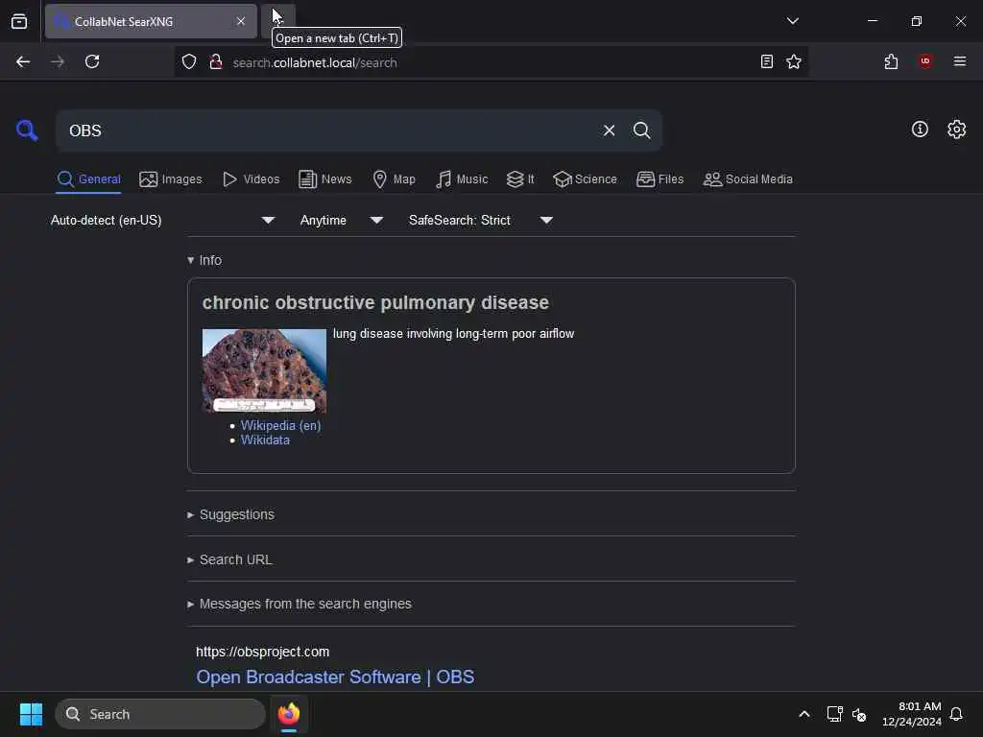Image resolution: width=983 pixels, height=737 pixels.
Task: Open the Firefox View icon
Action: tap(19, 21)
